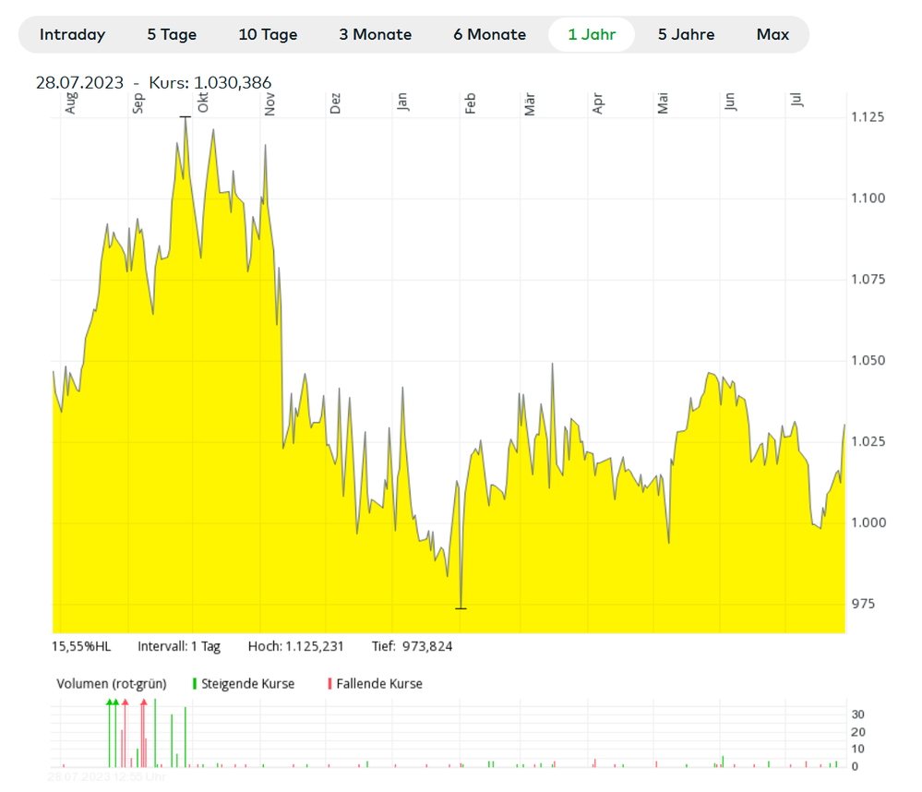Screen dimensions: 922x792
Task: Select the Intraday time range tab
Action: click(x=72, y=35)
